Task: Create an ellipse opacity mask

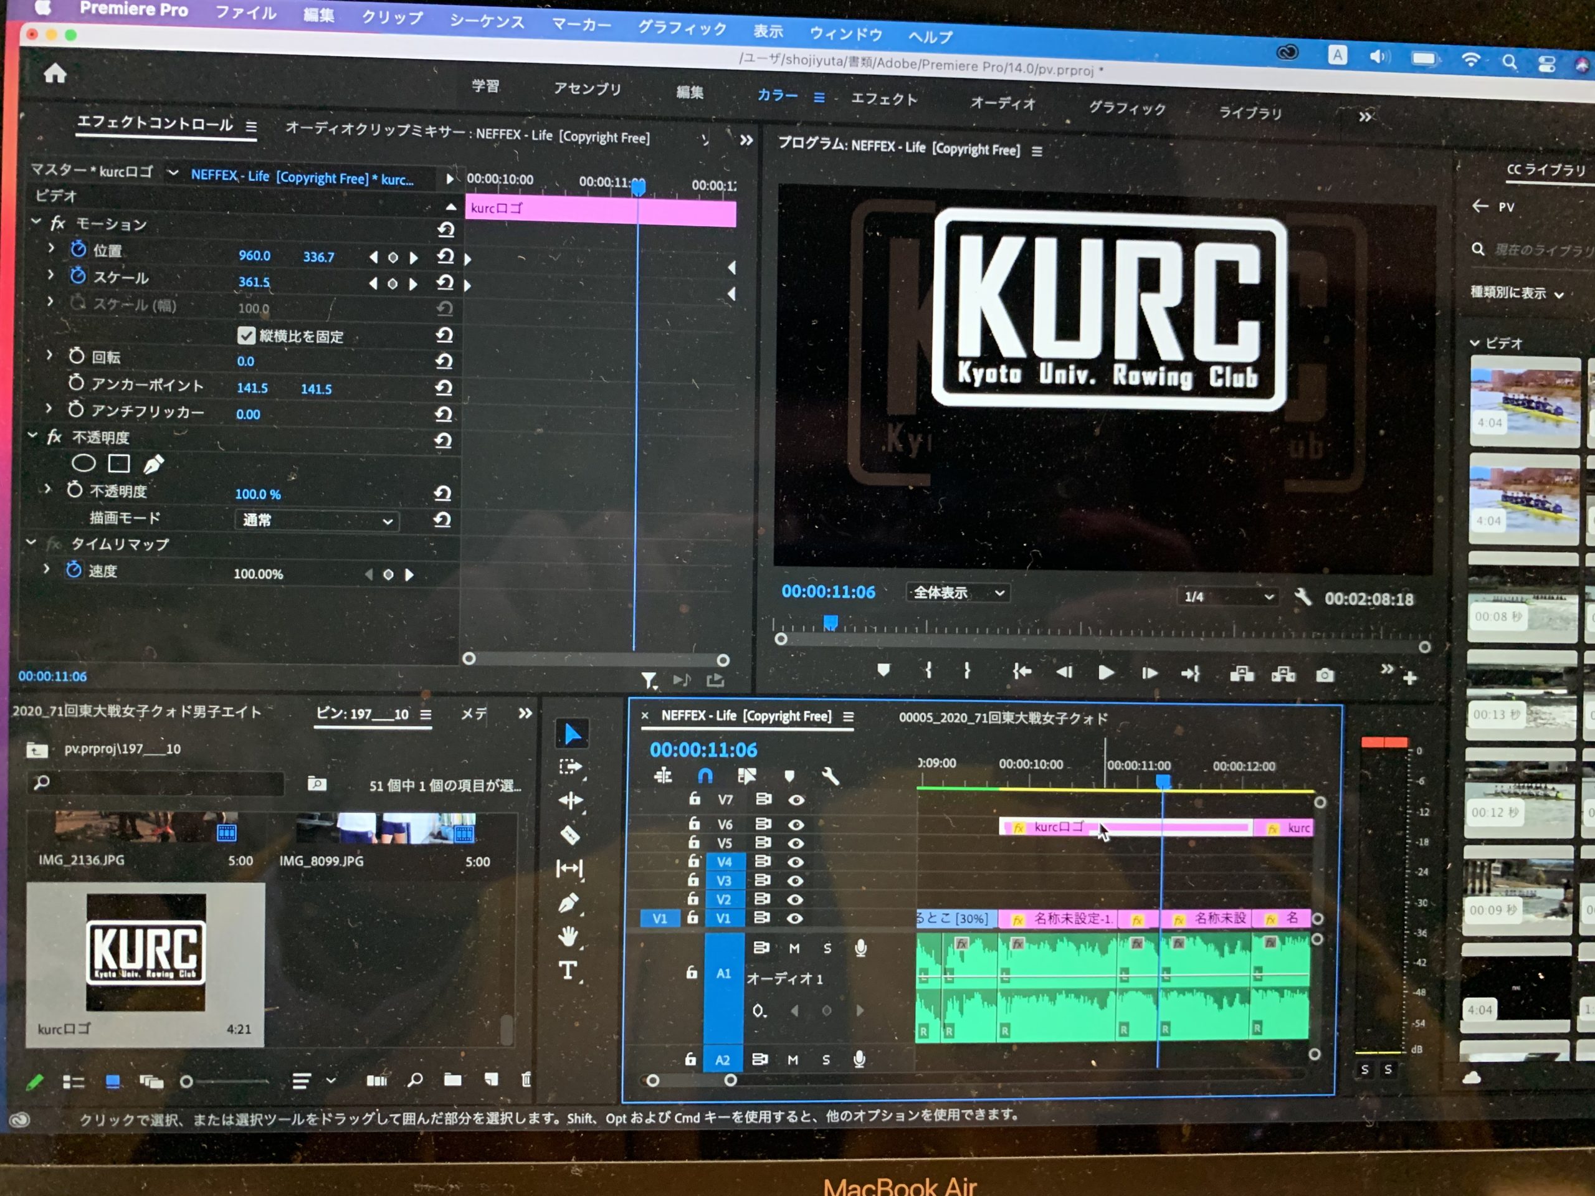Action: (x=83, y=463)
